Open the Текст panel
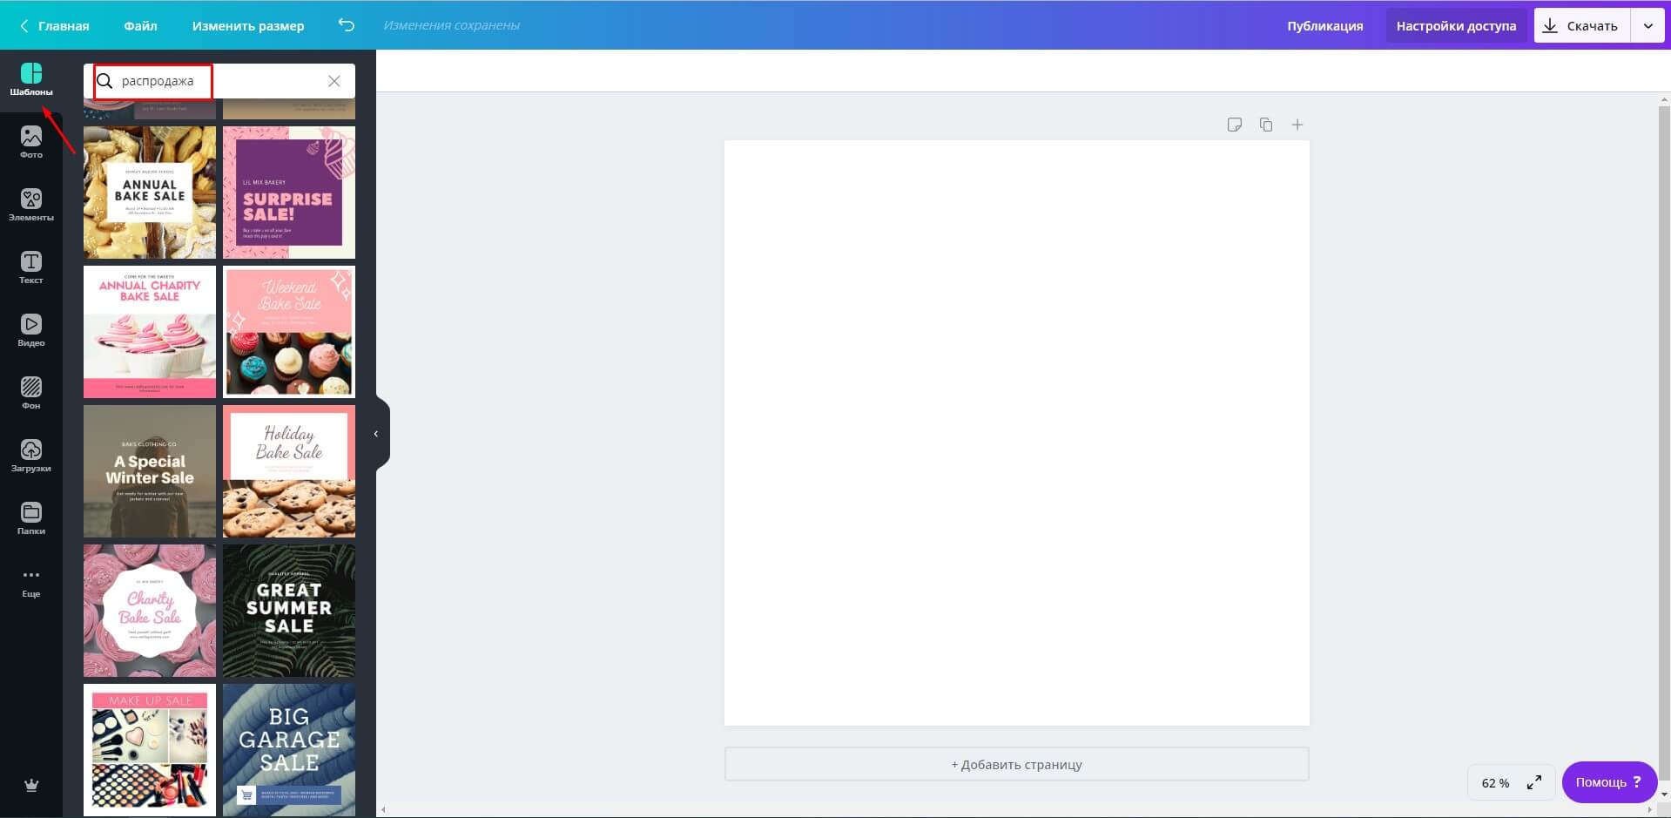The height and width of the screenshot is (818, 1671). 31,268
